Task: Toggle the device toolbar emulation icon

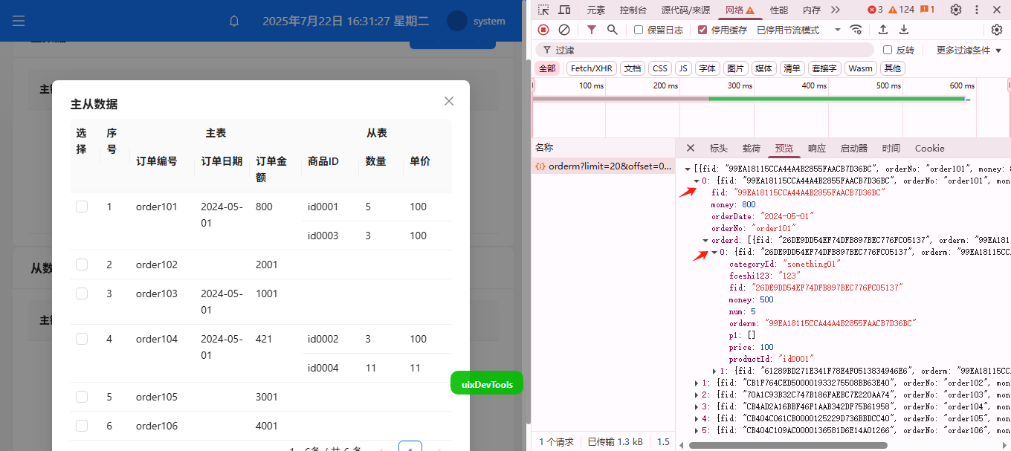Action: [565, 10]
